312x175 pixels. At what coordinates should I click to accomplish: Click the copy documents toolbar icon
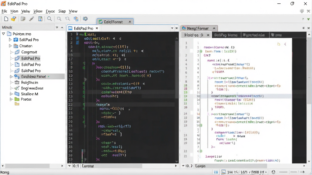click(x=76, y=19)
